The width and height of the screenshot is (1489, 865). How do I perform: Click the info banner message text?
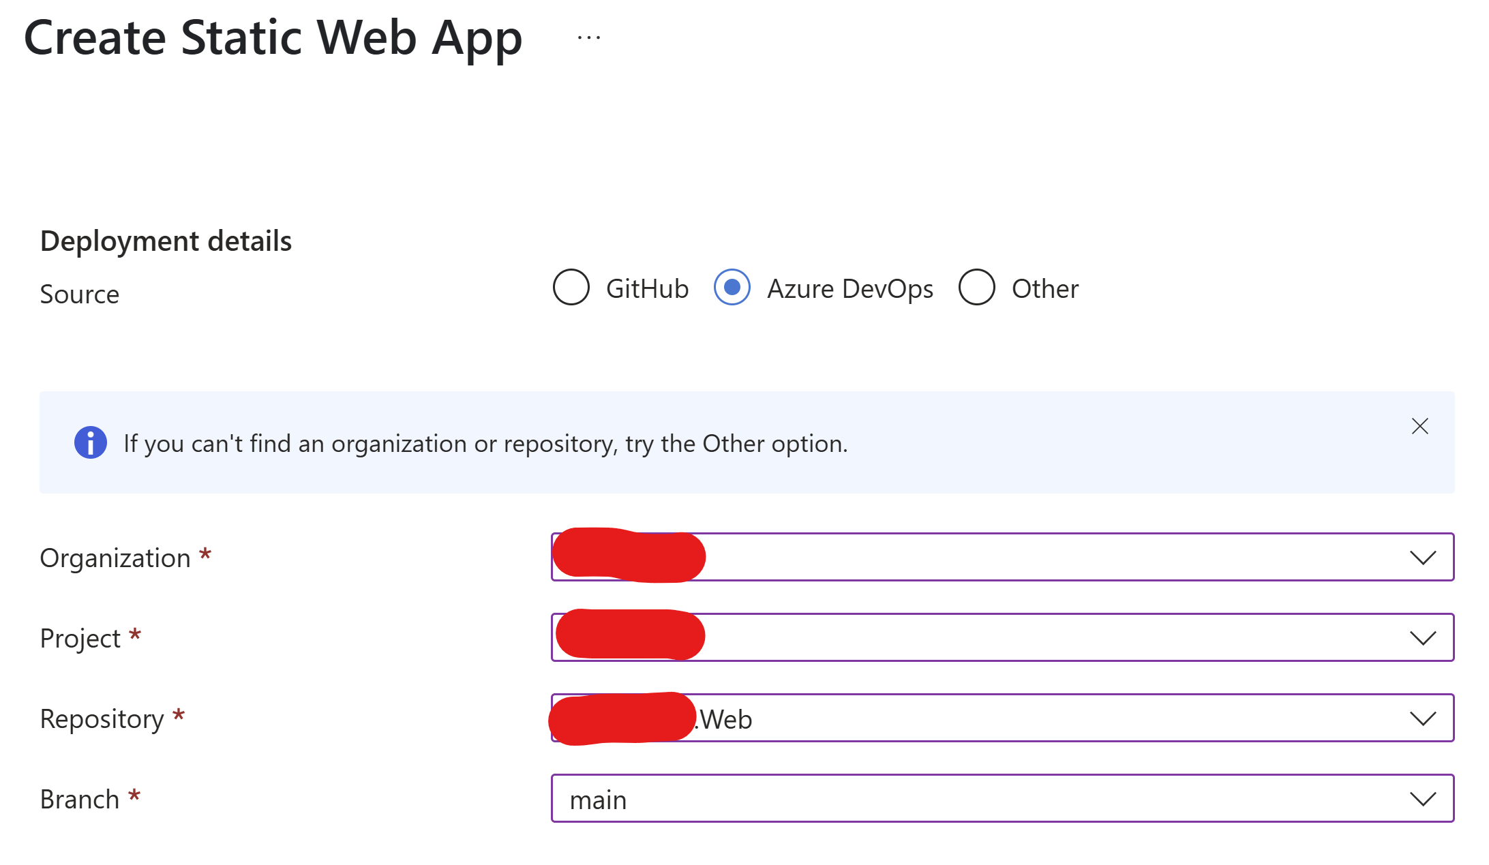[x=485, y=444]
